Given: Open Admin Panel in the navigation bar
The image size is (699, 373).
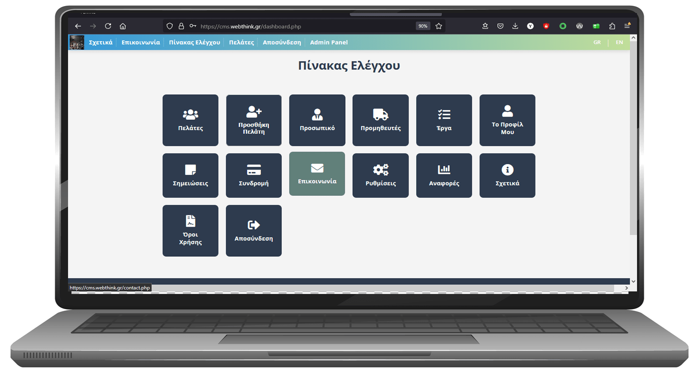Looking at the screenshot, I should click(x=329, y=42).
